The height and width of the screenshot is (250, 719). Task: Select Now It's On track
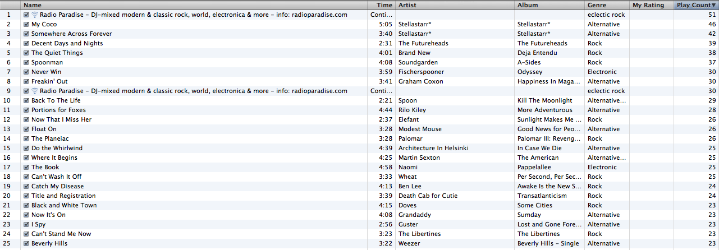click(x=48, y=215)
